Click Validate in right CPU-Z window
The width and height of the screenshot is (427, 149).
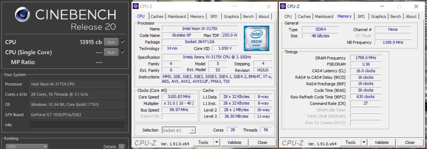point(382,142)
